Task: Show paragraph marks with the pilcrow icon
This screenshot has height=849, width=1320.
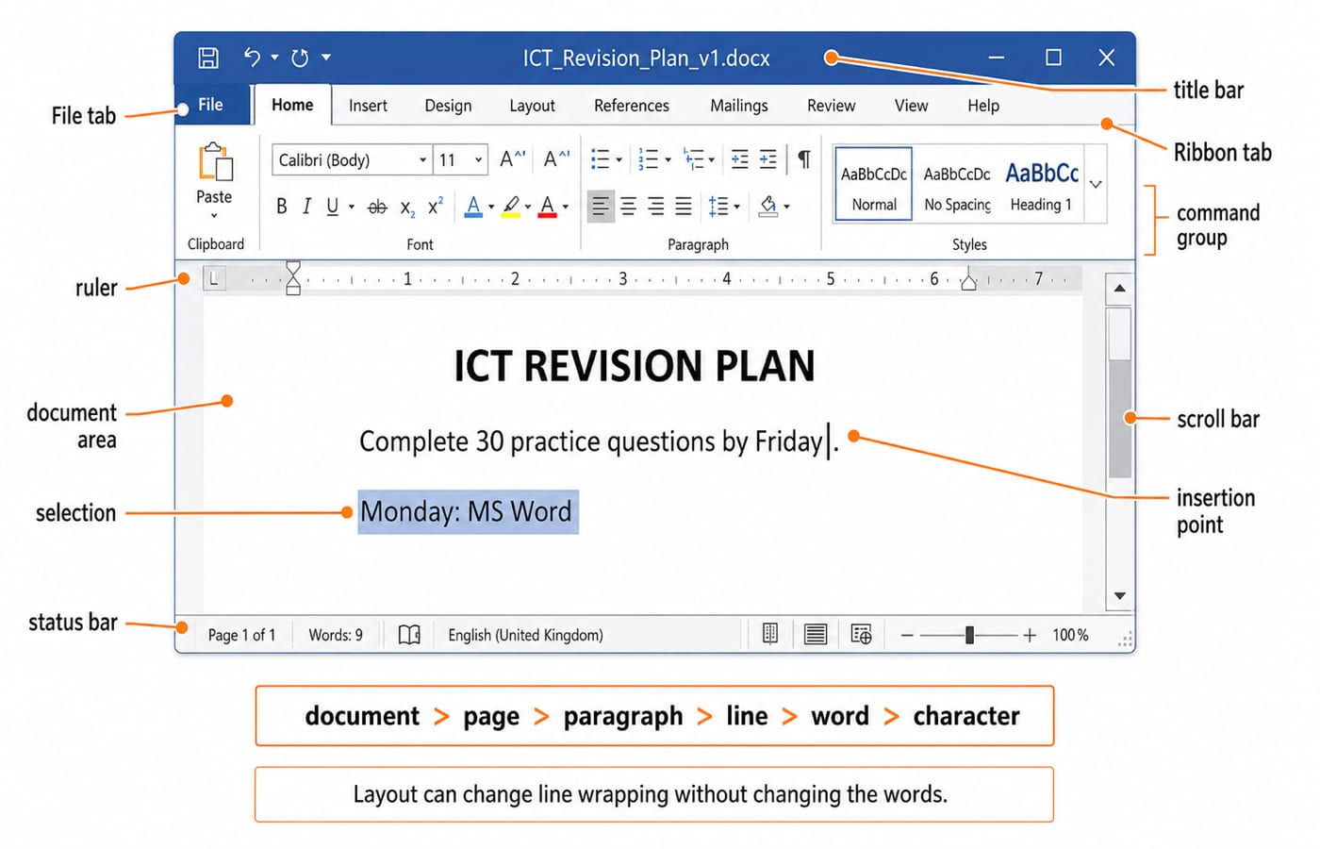Action: click(804, 158)
